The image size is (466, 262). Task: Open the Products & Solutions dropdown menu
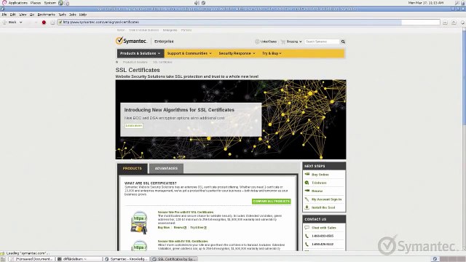[141, 53]
